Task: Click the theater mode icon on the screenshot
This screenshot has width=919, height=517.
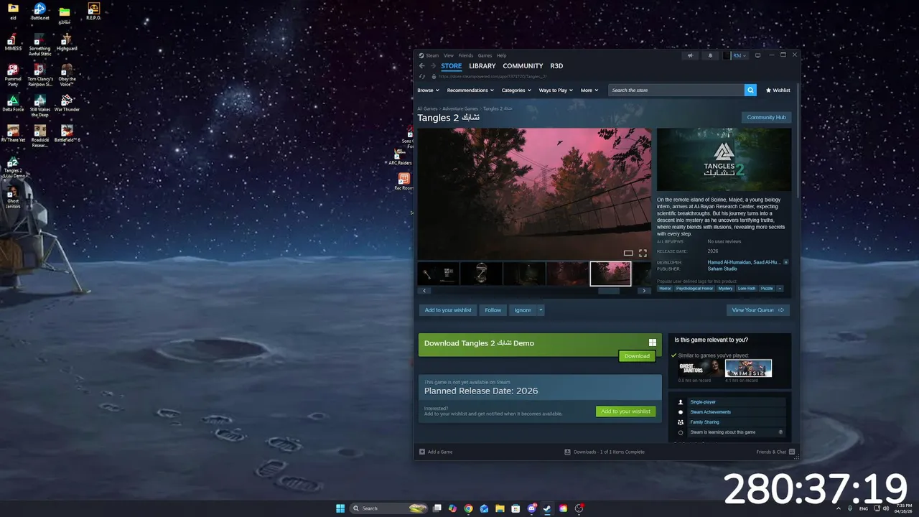Action: [x=628, y=253]
